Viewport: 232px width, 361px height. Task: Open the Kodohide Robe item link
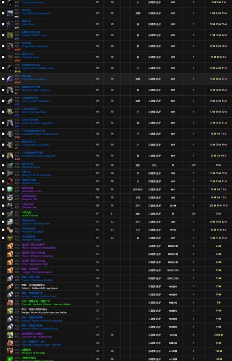pyautogui.click(x=30, y=57)
